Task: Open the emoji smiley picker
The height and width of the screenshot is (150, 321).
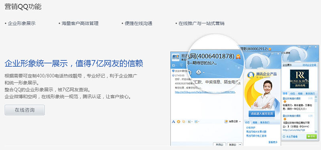Action: [x=179, y=122]
